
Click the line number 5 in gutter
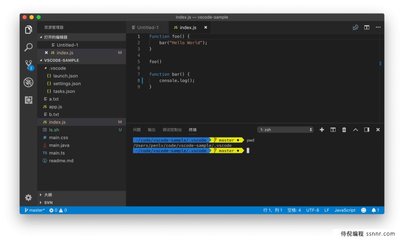(x=139, y=61)
